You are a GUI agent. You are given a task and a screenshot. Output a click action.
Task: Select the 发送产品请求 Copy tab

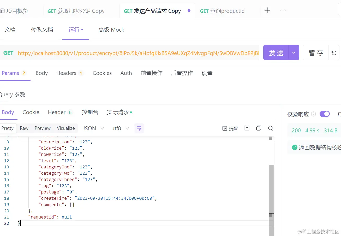coord(152,11)
